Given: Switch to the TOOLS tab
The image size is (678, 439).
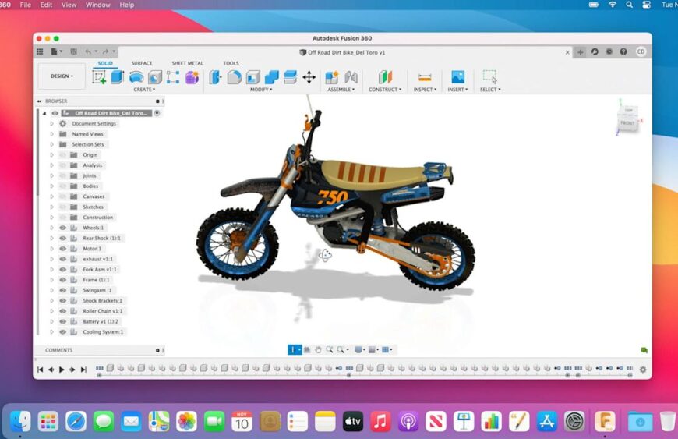Looking at the screenshot, I should (231, 63).
